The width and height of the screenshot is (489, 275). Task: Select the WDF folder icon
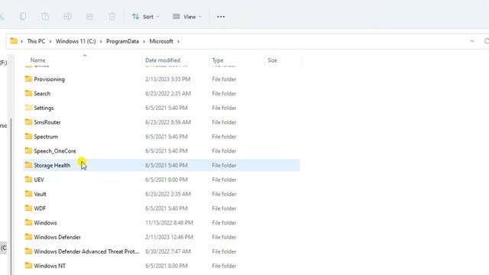(x=28, y=208)
